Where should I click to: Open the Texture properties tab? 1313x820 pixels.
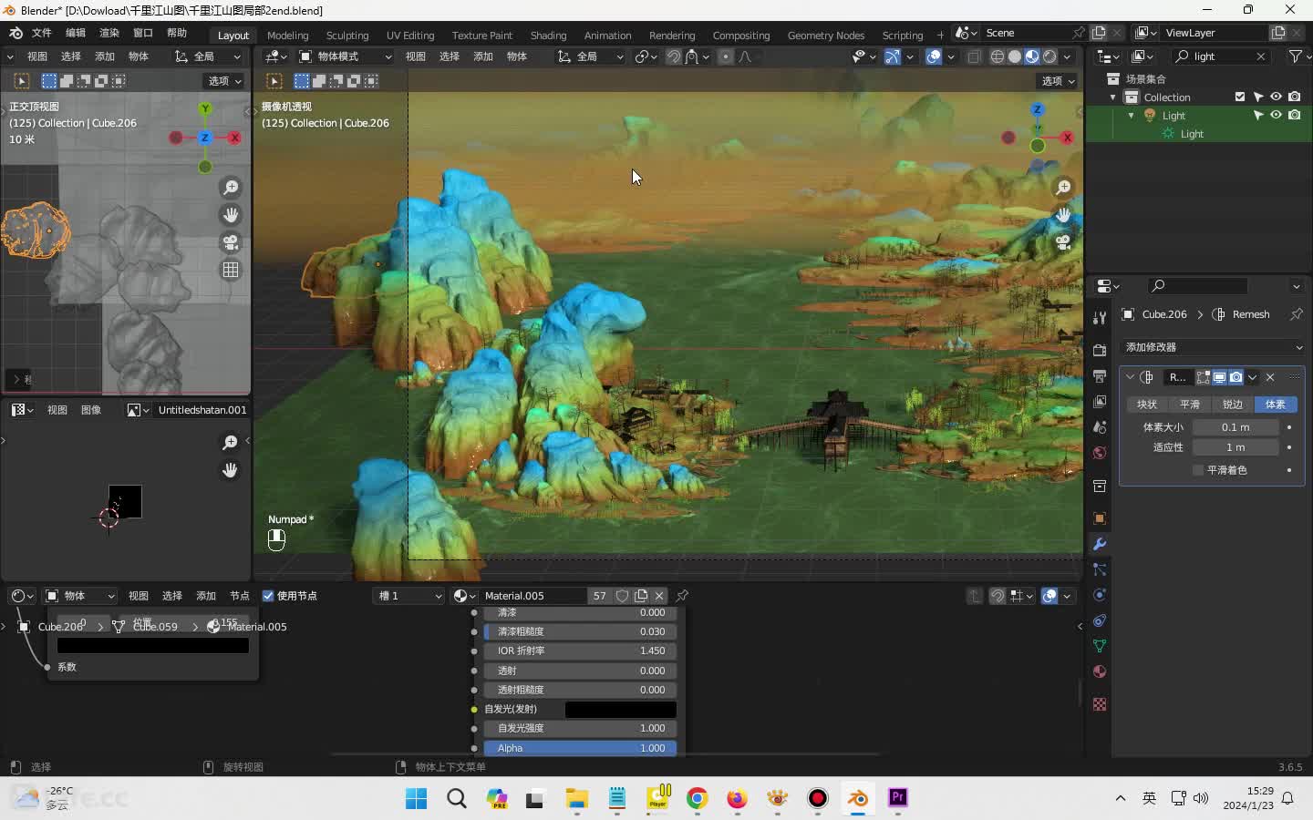click(x=1100, y=704)
